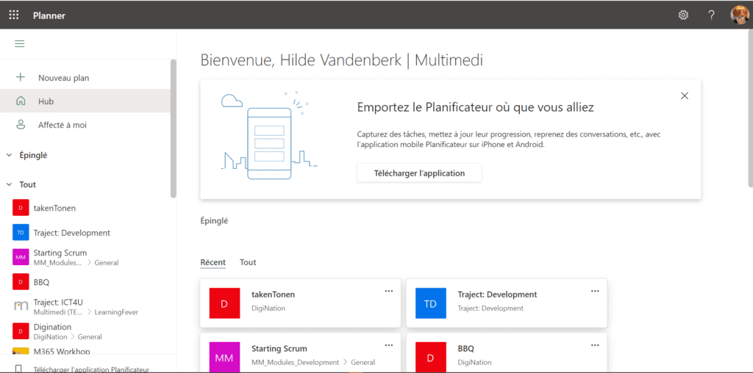This screenshot has height=373, width=753.
Task: Click the phone icon for Télécharger l'application Planificateur
Action: point(20,369)
